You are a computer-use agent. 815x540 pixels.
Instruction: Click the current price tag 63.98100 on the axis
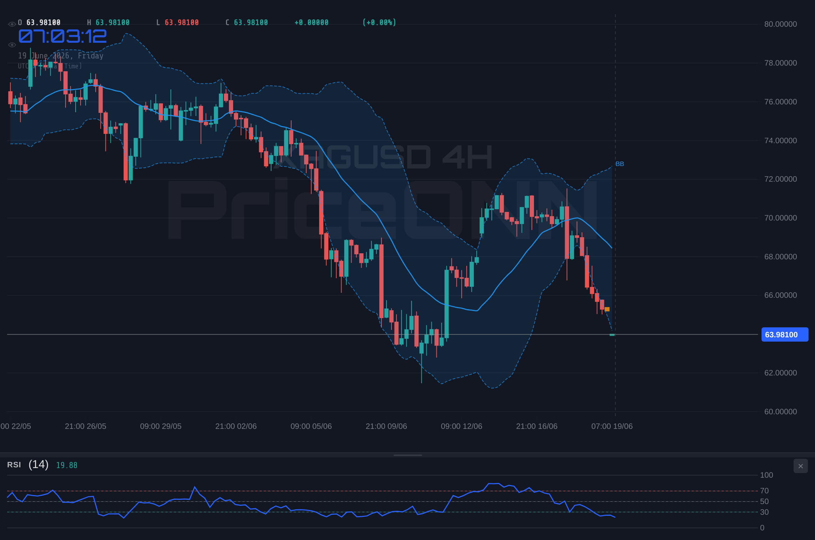point(785,334)
